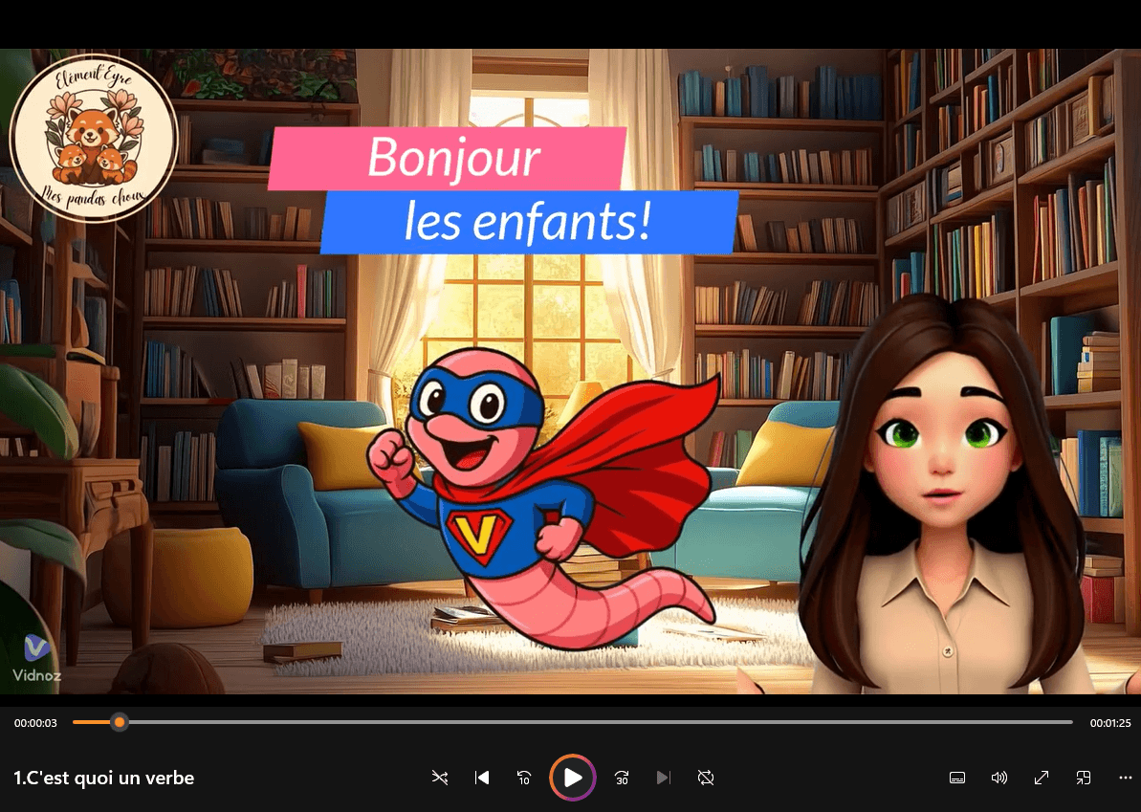Open subtitles and captions options
Screen dimensions: 1141x812
[957, 777]
